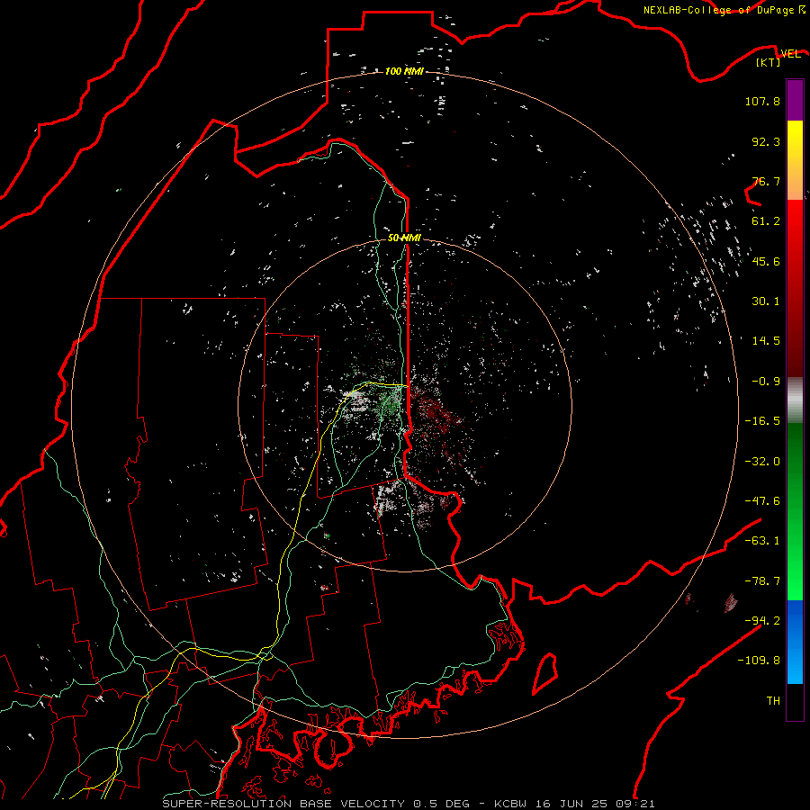Click the Super-Resolution Base Velocity caption
This screenshot has height=810, width=810.
(x=409, y=804)
